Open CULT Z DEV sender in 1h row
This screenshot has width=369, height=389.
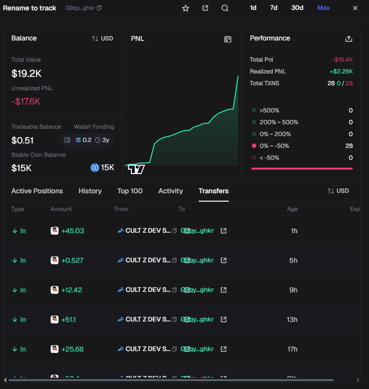[148, 231]
